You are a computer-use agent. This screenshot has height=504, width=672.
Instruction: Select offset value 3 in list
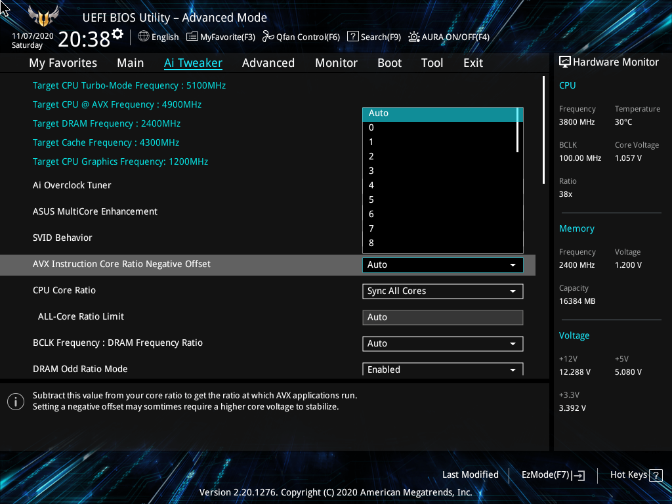tap(440, 171)
